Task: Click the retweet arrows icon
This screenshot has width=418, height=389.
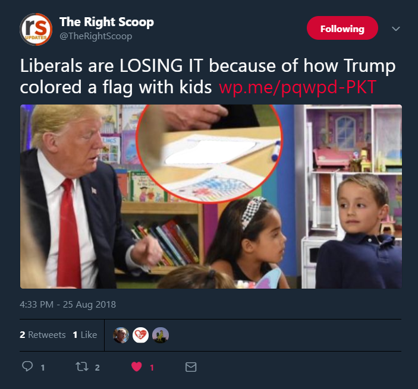Action: coord(82,366)
